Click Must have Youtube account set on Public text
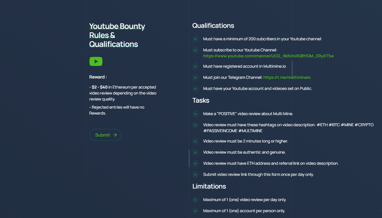This screenshot has height=218, width=382. click(x=258, y=88)
